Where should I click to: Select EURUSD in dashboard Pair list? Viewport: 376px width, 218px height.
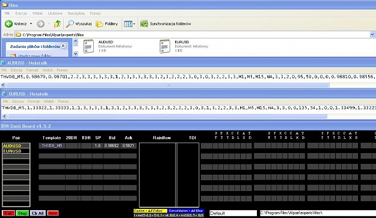click(16, 151)
